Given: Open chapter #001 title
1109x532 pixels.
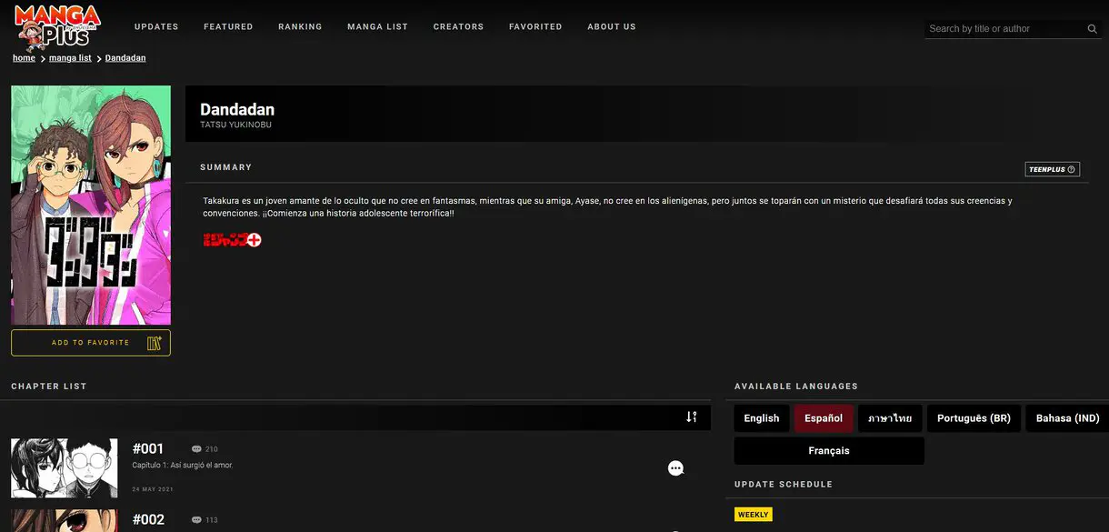Looking at the screenshot, I should [x=148, y=449].
